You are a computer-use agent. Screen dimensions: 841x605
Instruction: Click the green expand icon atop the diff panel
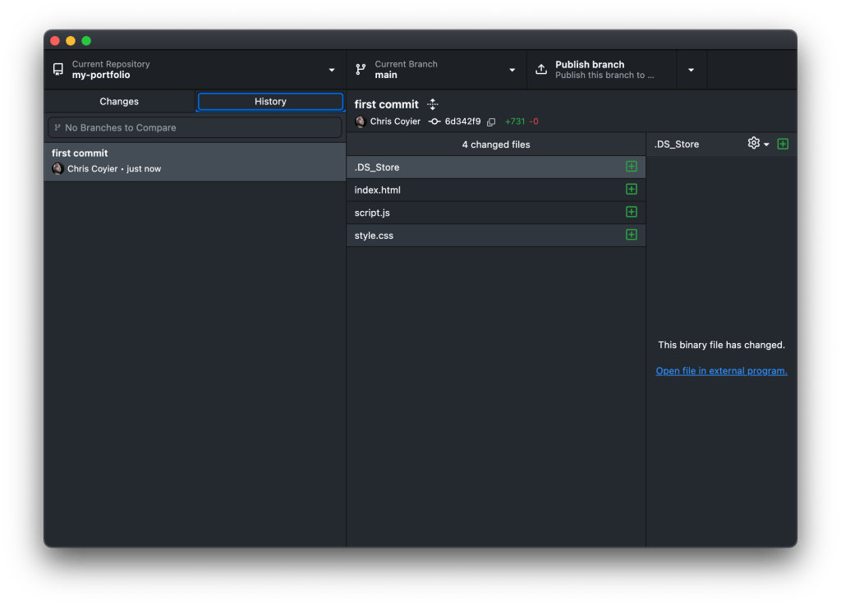[x=783, y=143]
